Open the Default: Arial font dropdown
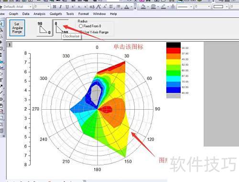Screen dimensions: 239x182 [16, 7]
